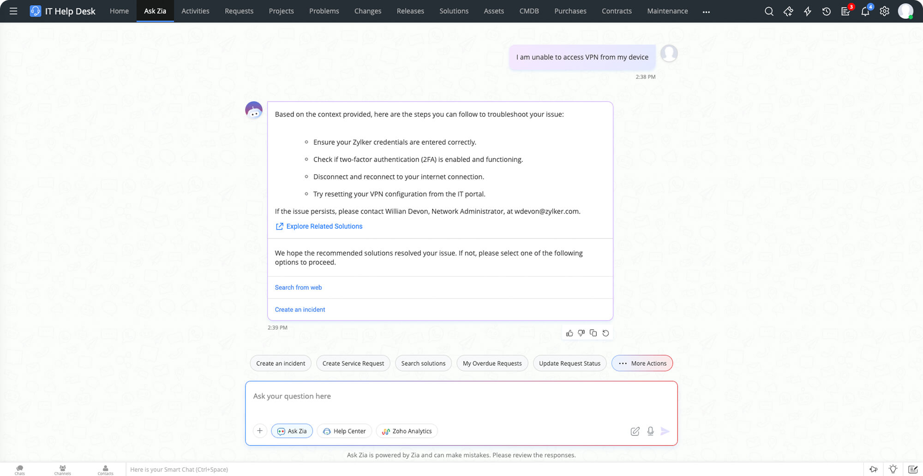Image resolution: width=923 pixels, height=476 pixels.
Task: Open the announcements megaphone icon at bottom right
Action: pyautogui.click(x=874, y=469)
